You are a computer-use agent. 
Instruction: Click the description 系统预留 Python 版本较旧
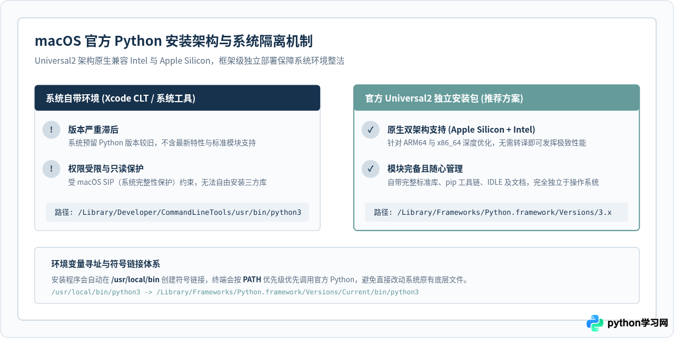tap(162, 143)
